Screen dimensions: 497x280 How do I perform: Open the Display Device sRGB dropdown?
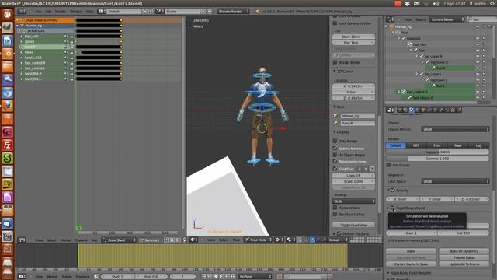pyautogui.click(x=455, y=129)
